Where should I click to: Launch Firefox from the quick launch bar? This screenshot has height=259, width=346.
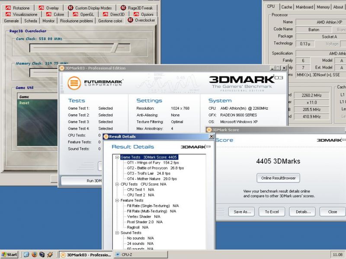[34, 255]
